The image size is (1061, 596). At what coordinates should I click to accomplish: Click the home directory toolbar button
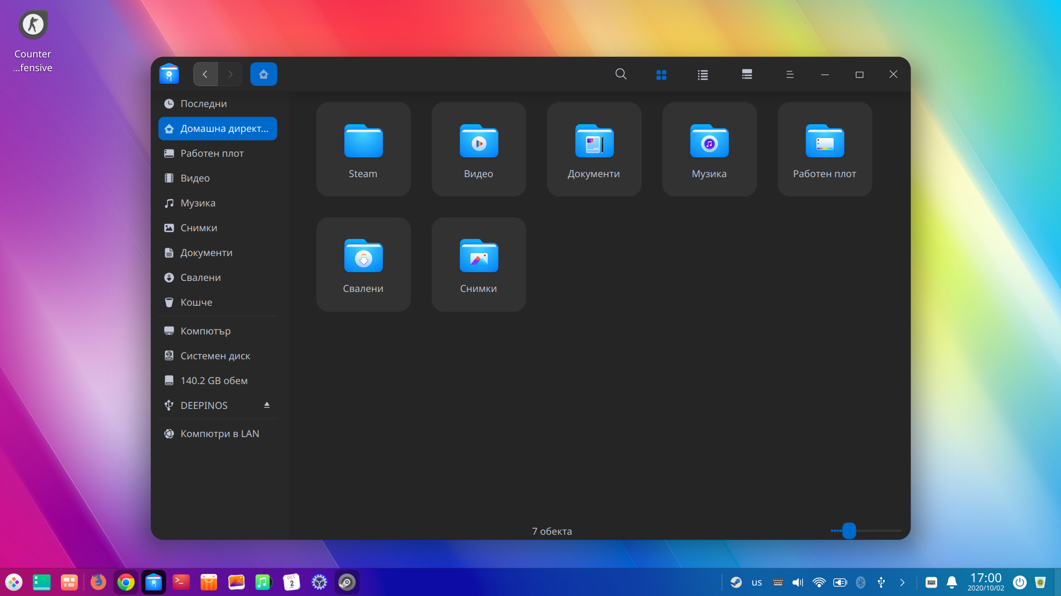click(264, 74)
